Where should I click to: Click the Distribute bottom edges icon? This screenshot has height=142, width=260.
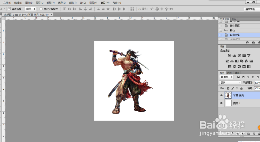[x=108, y=9]
